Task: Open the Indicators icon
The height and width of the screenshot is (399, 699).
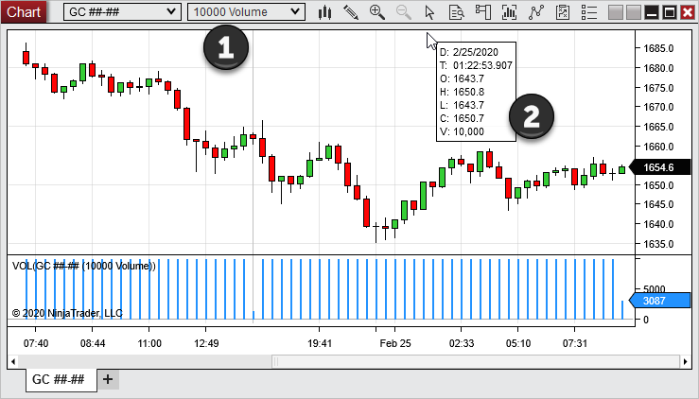Action: tap(536, 12)
